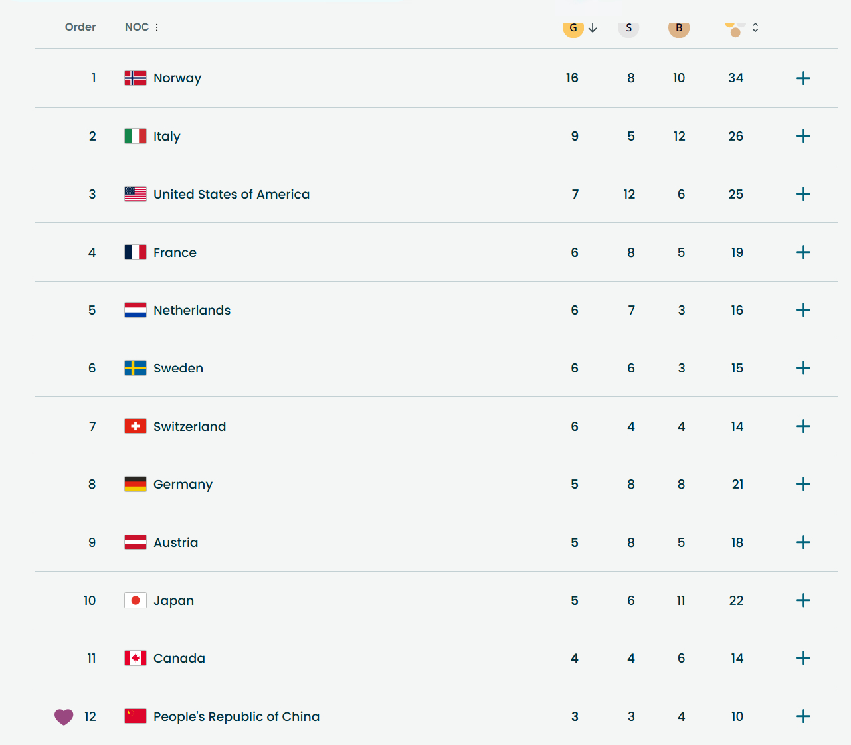
Task: Click the Order column header
Action: point(80,27)
